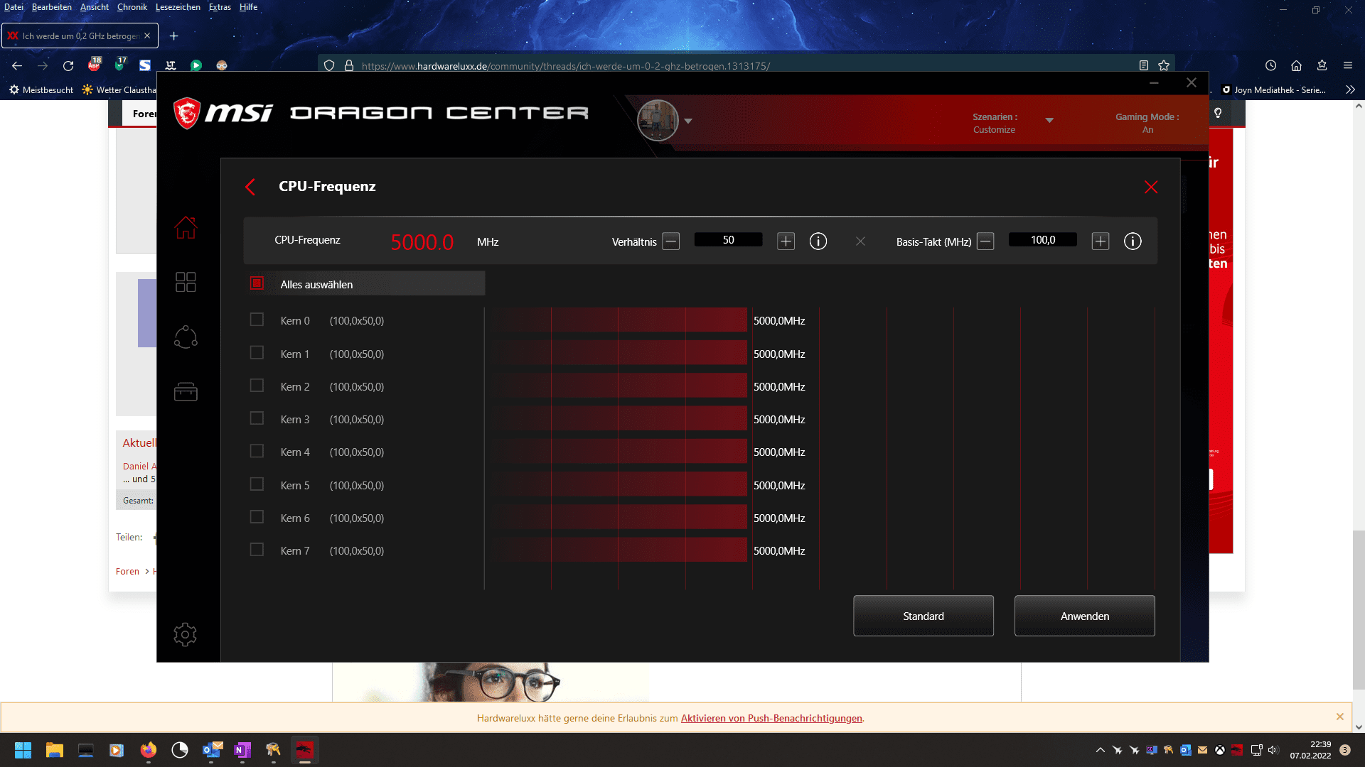Click the user avatar picture

point(658,120)
